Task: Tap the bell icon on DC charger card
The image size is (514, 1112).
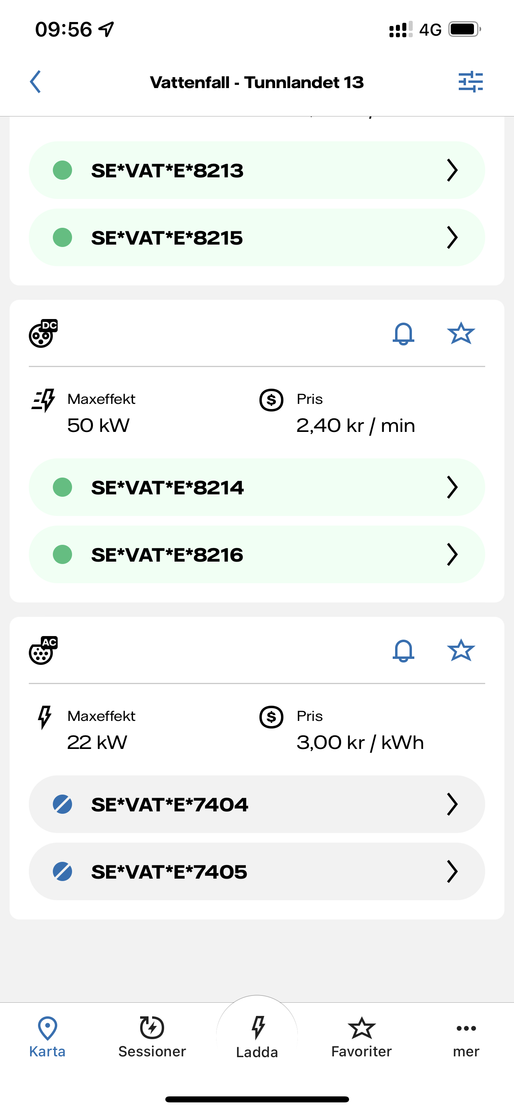Action: pyautogui.click(x=403, y=334)
